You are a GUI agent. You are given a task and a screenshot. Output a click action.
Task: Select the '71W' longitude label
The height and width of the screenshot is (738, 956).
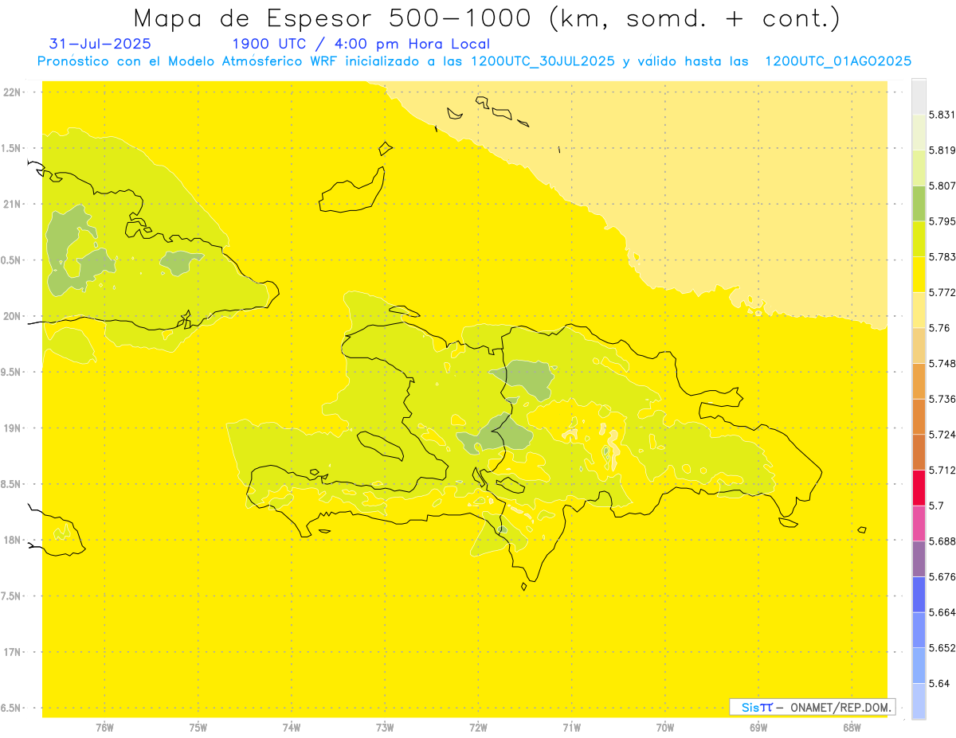pos(571,728)
